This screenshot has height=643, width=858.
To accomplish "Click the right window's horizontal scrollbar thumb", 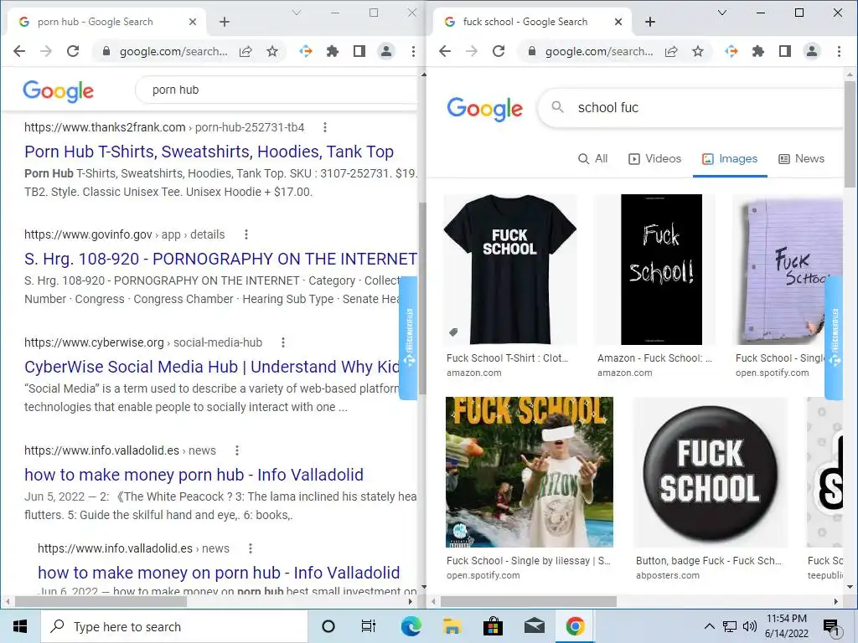I will tap(529, 601).
